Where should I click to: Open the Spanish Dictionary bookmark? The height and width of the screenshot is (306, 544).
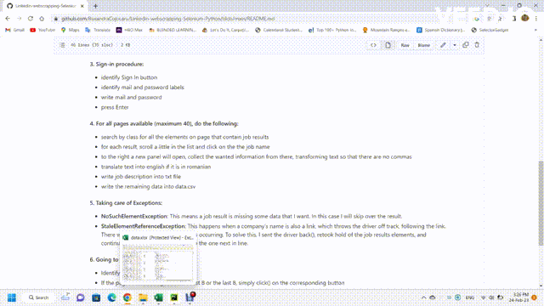click(x=440, y=31)
